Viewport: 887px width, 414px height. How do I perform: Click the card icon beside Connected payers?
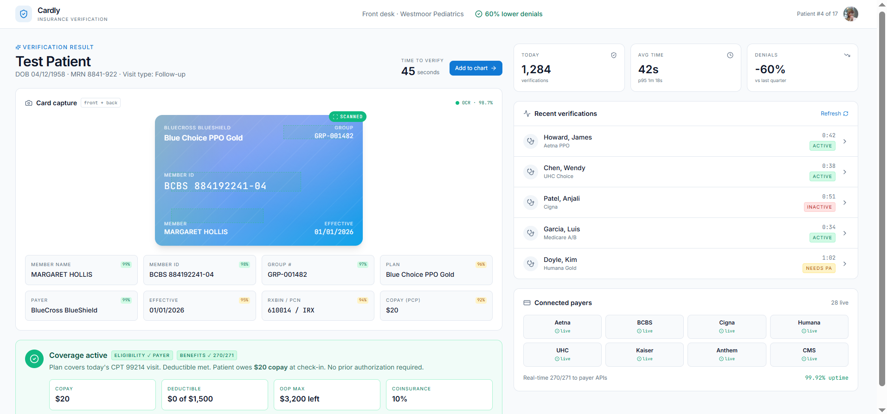coord(527,303)
